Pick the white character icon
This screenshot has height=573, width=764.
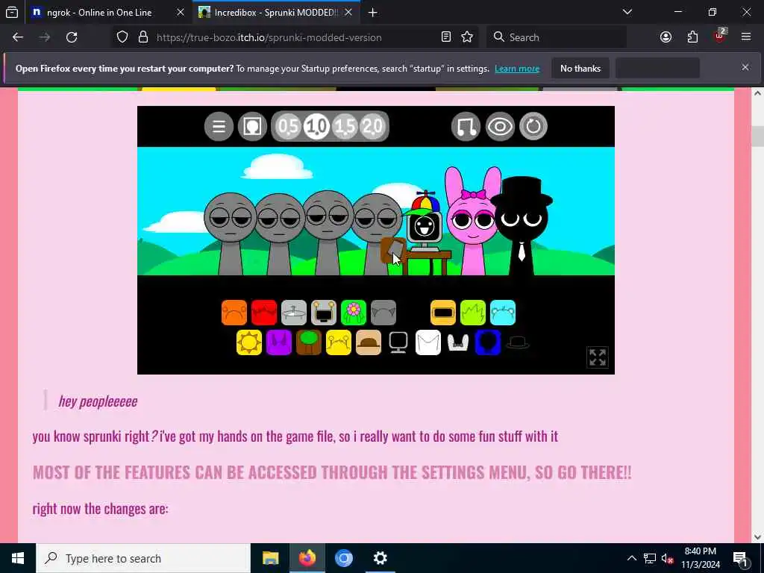pyautogui.click(x=428, y=342)
